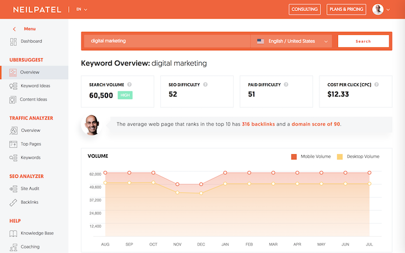Click the Traffic Analyzer Overview icon

pos(13,131)
